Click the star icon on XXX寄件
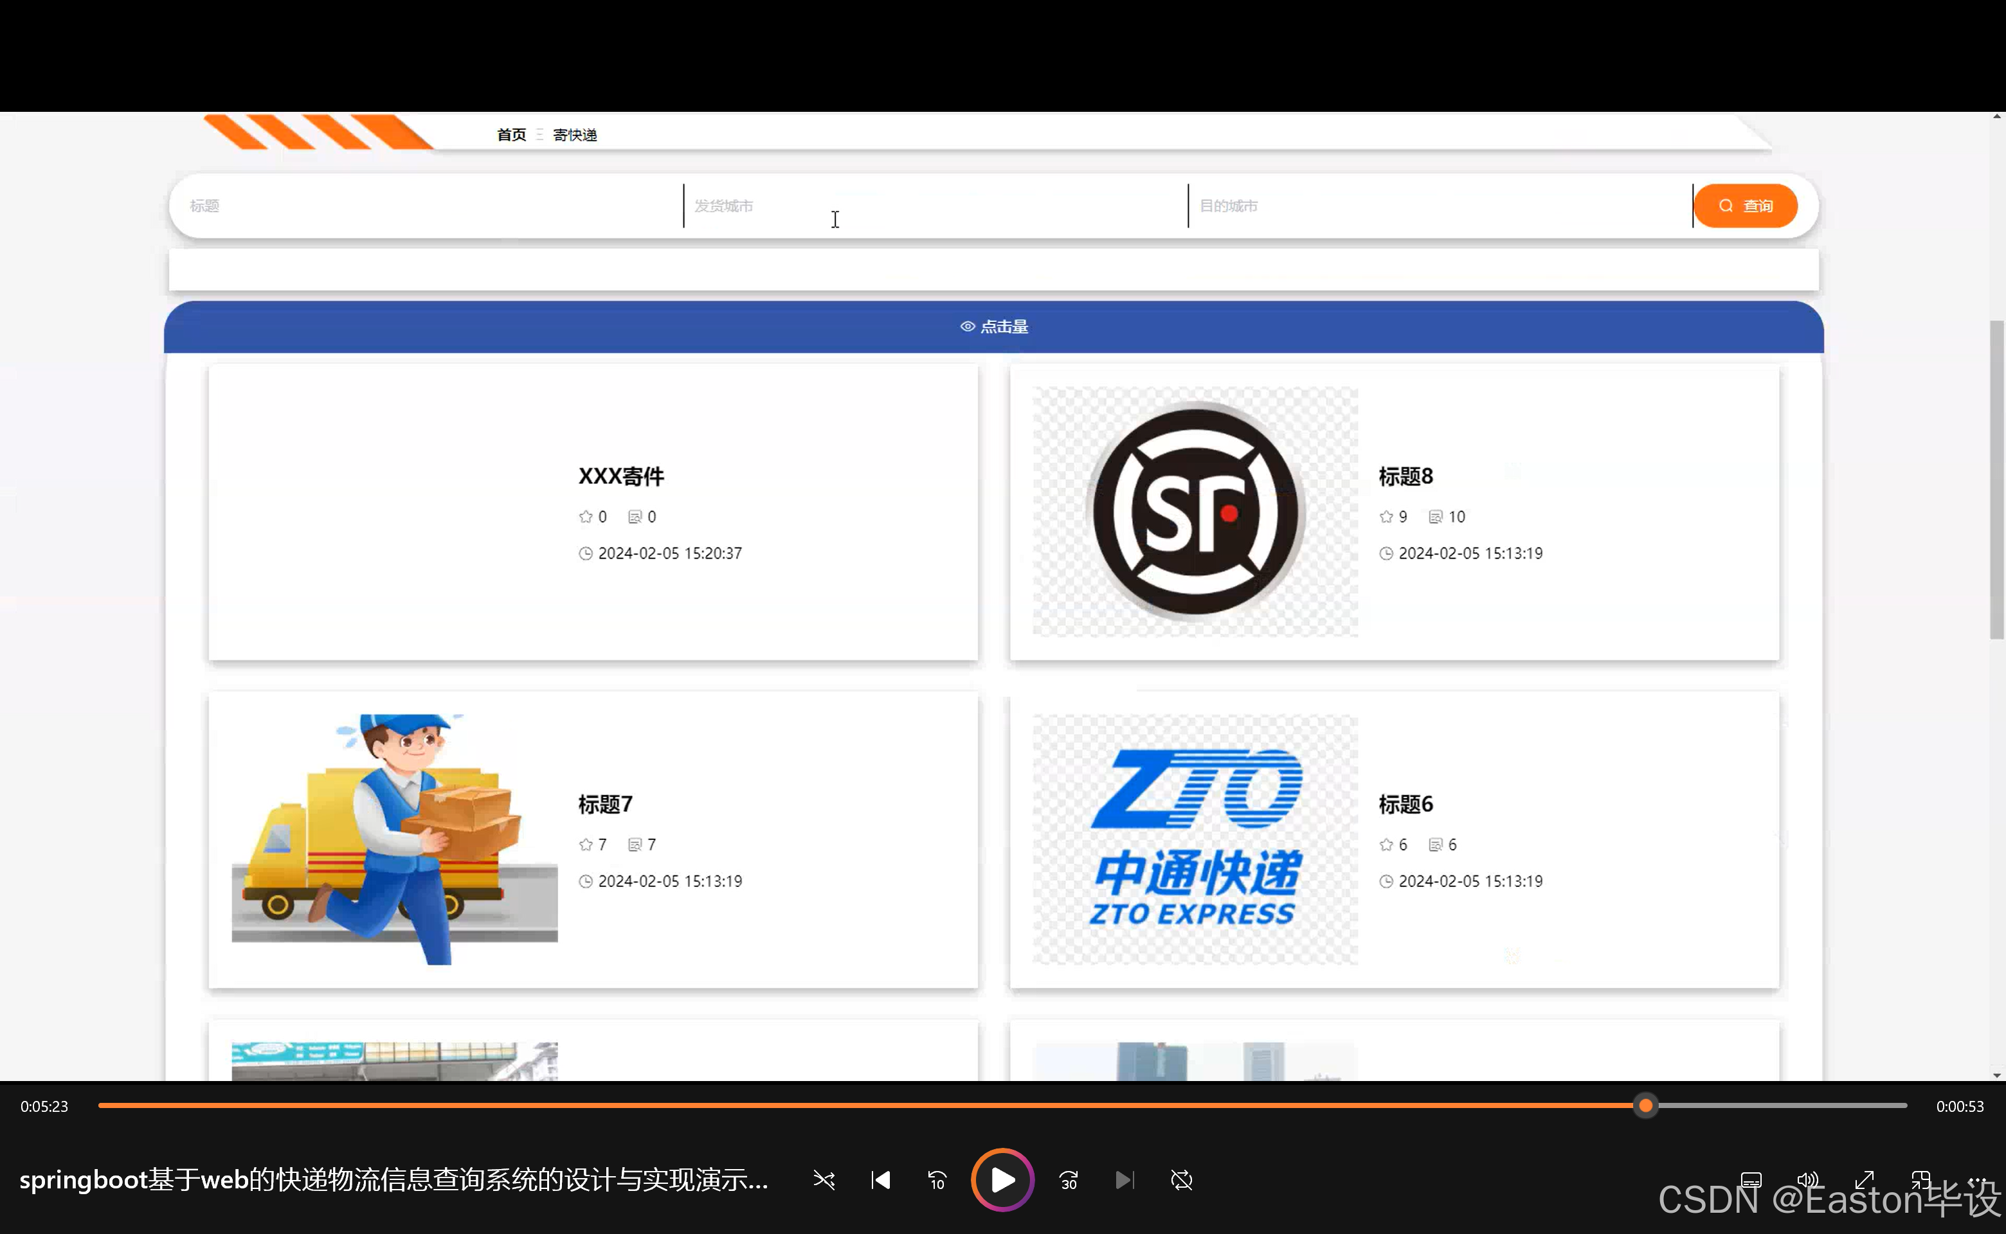 click(x=585, y=517)
